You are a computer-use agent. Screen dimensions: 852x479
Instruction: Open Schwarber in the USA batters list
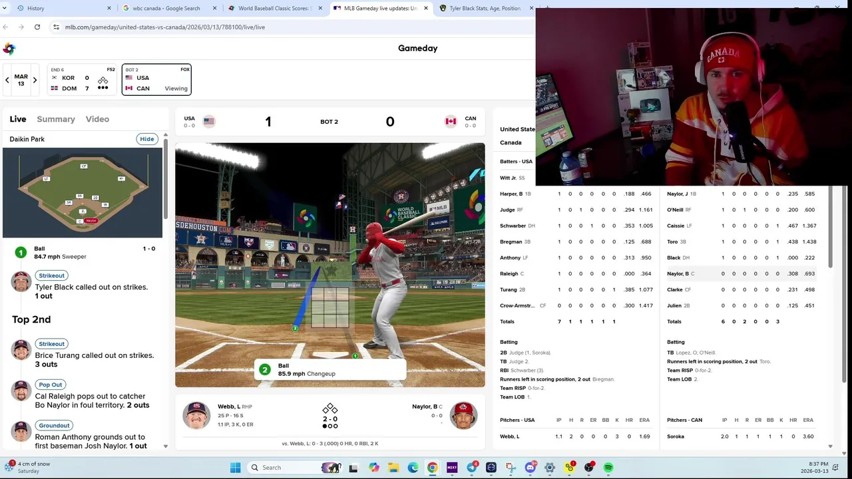(x=513, y=226)
